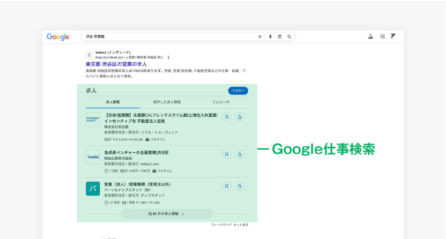Open the 東京都 渋谷区の営業の求人 link
The image size is (446, 239).
point(116,64)
